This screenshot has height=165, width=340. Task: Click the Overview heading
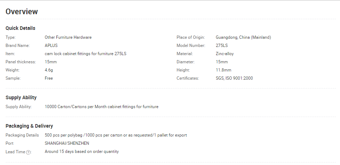22,11
